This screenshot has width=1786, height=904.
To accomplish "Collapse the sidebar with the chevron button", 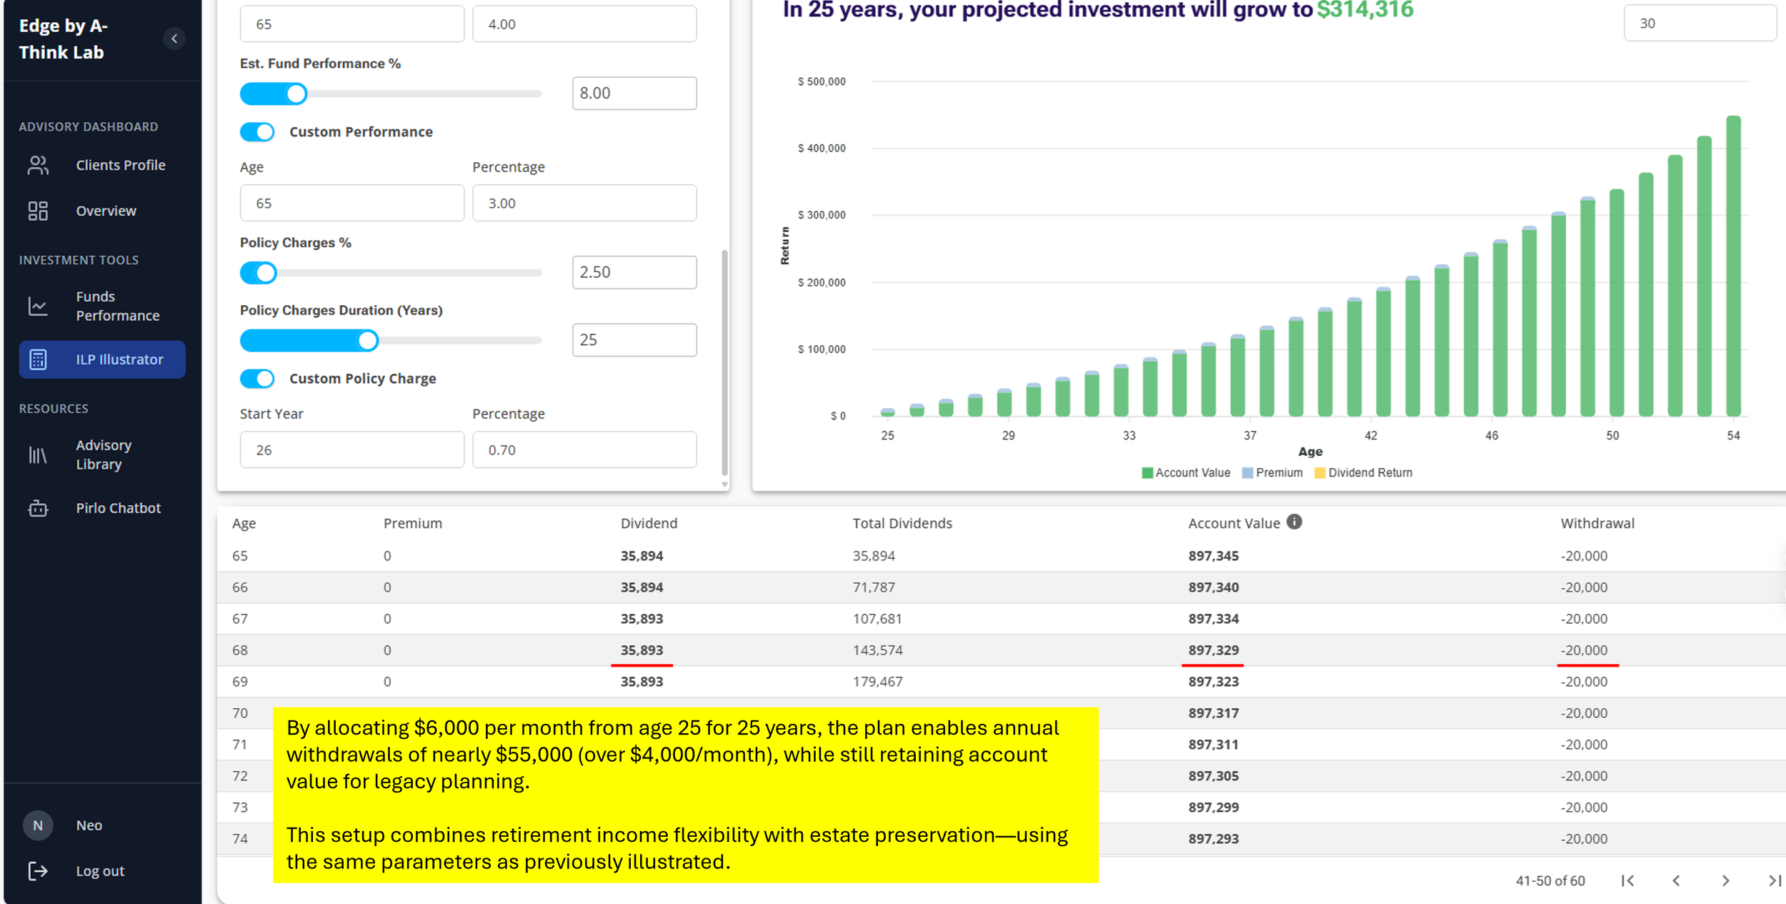I will click(174, 39).
